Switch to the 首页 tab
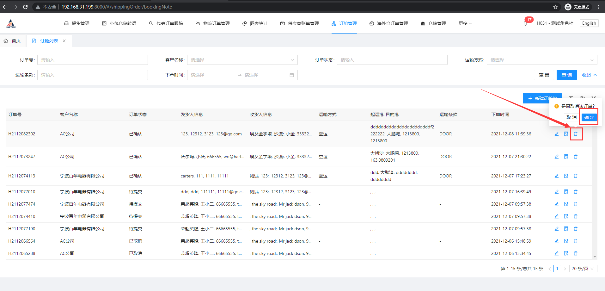Image resolution: width=605 pixels, height=291 pixels. [13, 41]
